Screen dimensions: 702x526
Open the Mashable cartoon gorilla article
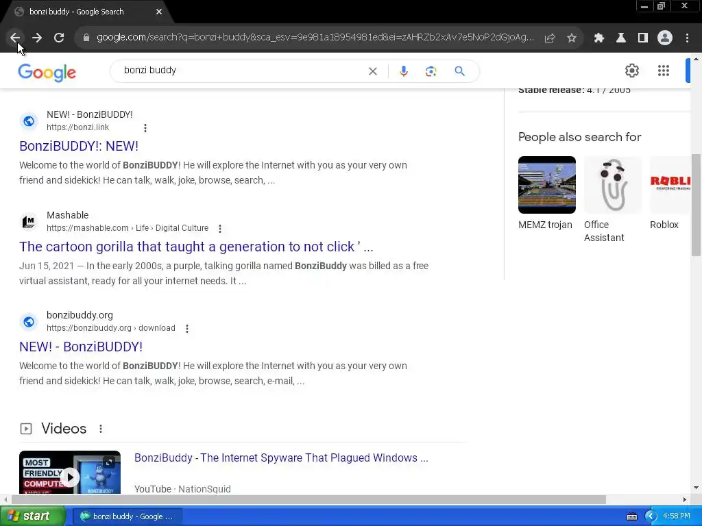point(196,247)
